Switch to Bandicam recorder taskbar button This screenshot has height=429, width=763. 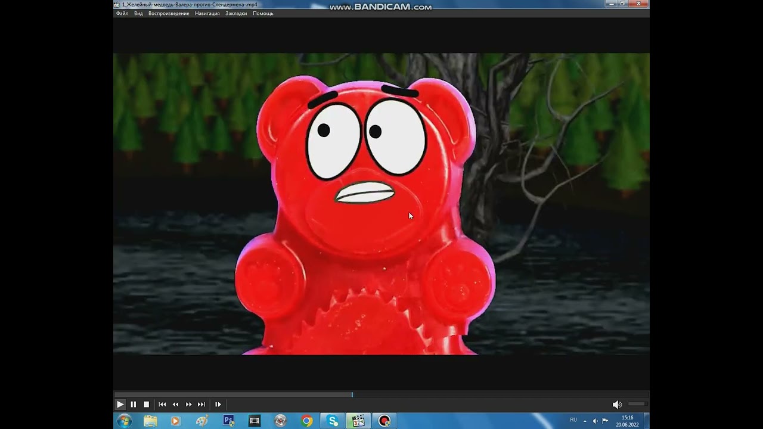(x=384, y=421)
